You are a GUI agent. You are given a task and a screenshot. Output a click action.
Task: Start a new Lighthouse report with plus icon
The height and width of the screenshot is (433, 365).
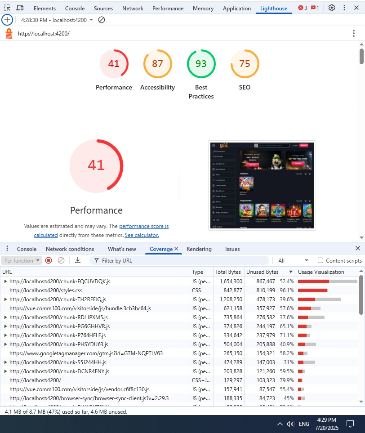(x=7, y=20)
